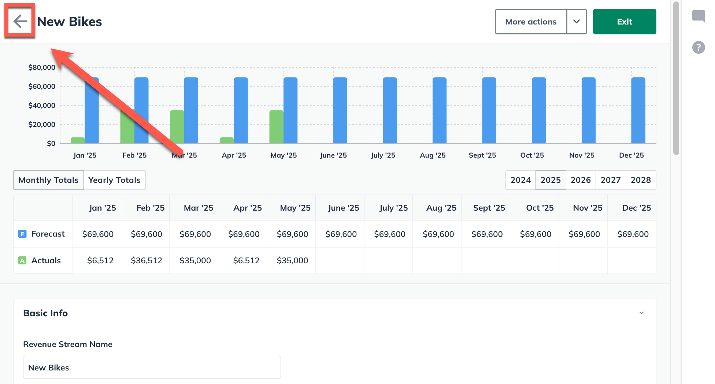Click the blue Forecast F icon
This screenshot has width=715, height=384.
[x=22, y=234]
